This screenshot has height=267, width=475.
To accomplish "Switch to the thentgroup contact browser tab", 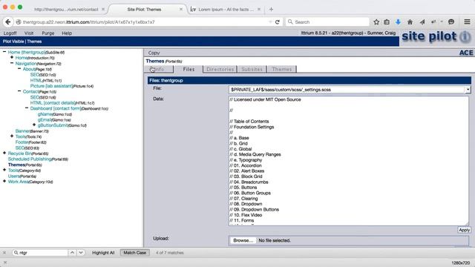I will pyautogui.click(x=66, y=10).
